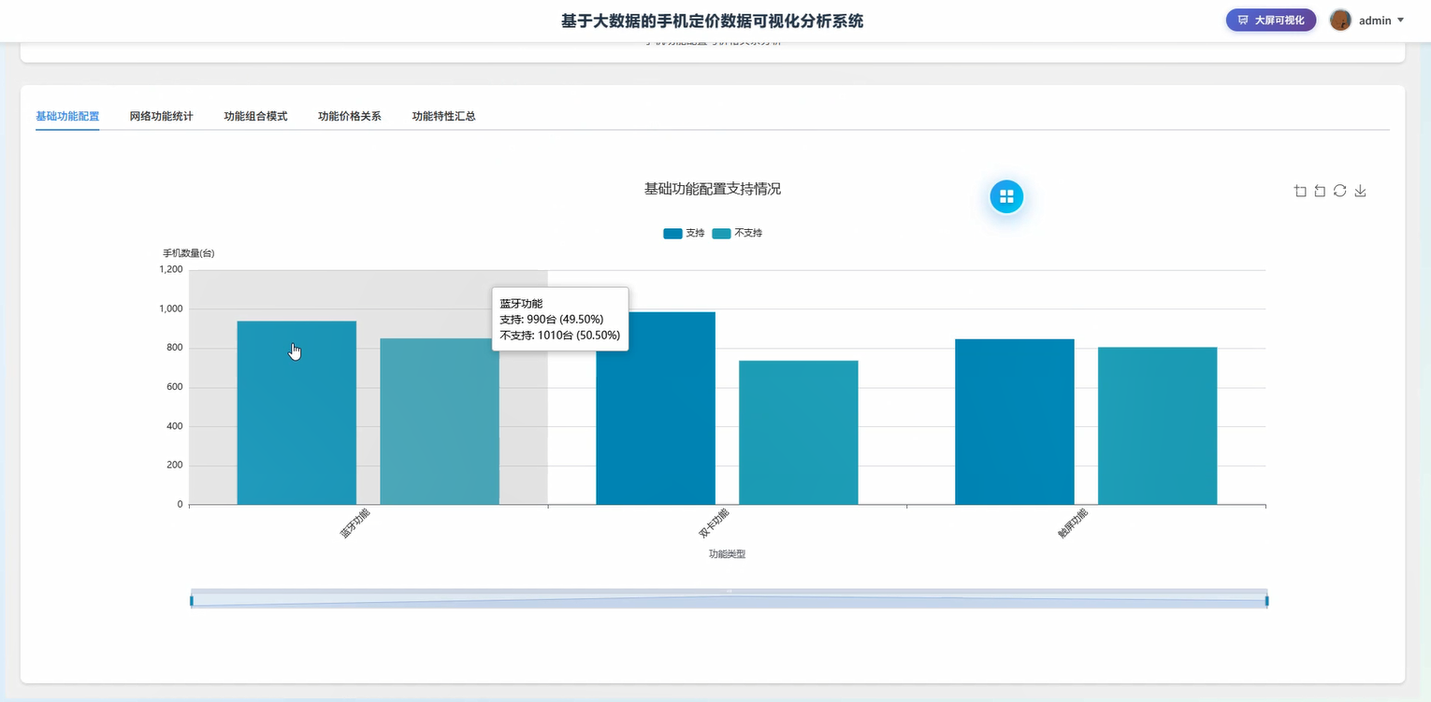Viewport: 1431px width, 702px height.
Task: Select the 功能特性汇总 tab
Action: coord(444,117)
